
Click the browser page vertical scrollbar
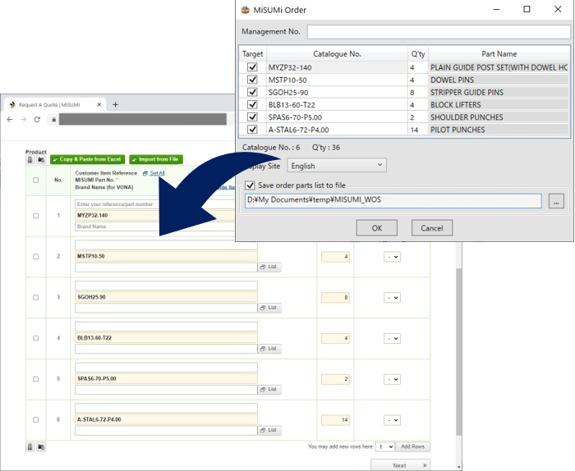click(458, 351)
